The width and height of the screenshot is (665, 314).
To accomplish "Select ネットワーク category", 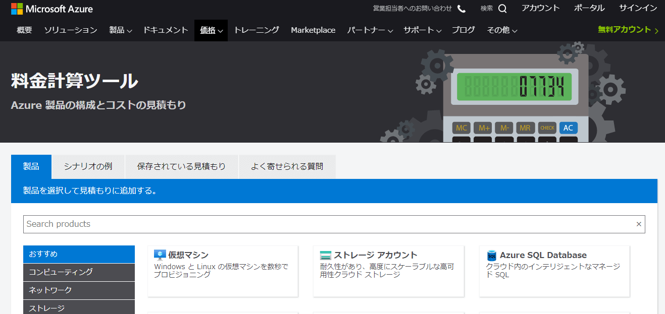I will coord(79,290).
